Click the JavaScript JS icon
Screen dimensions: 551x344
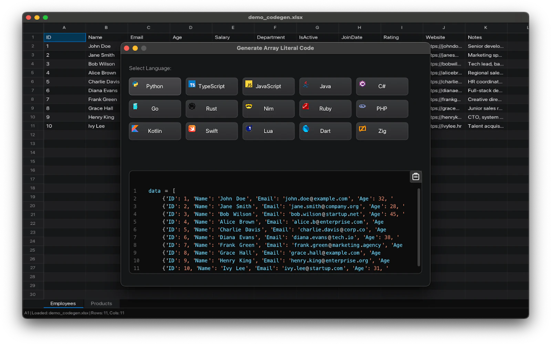pyautogui.click(x=249, y=84)
